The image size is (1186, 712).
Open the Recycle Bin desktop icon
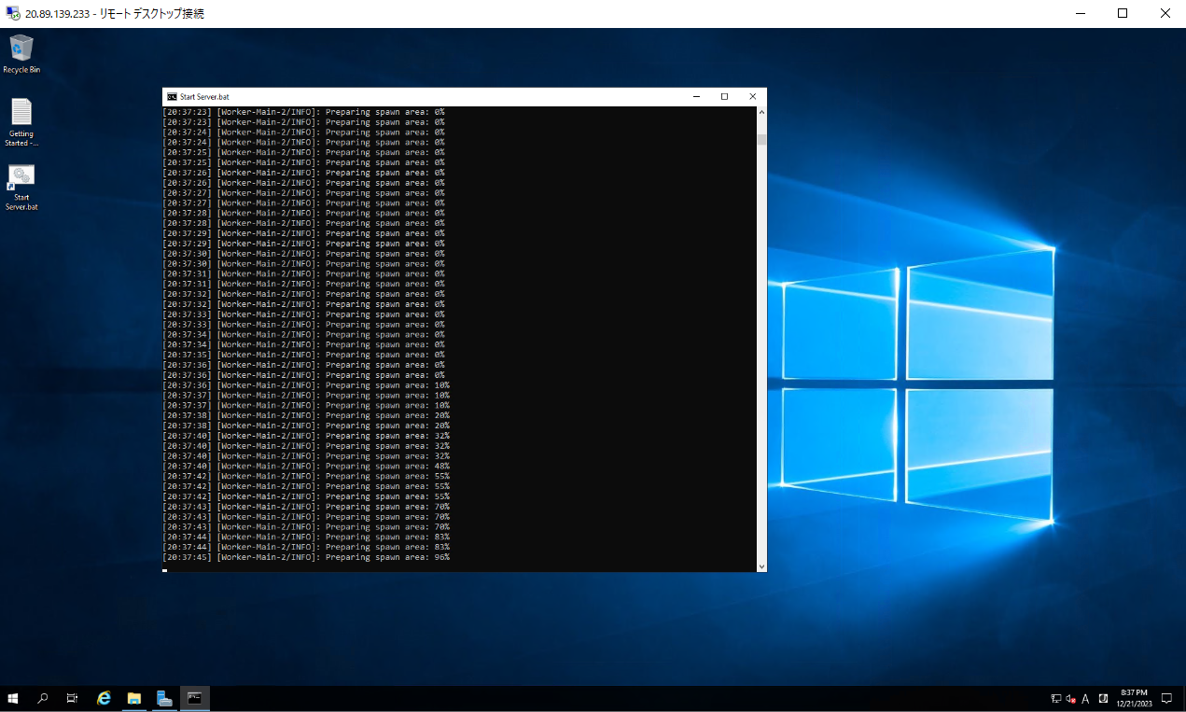coord(21,54)
